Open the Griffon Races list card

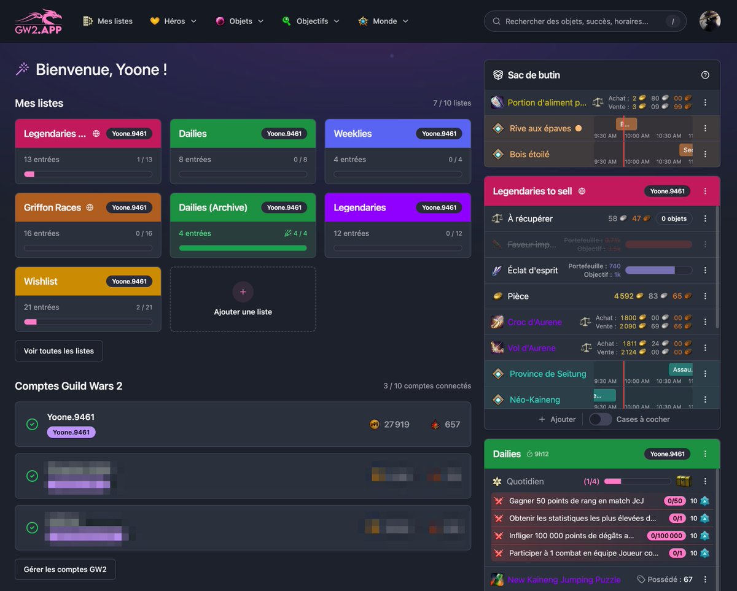(88, 225)
